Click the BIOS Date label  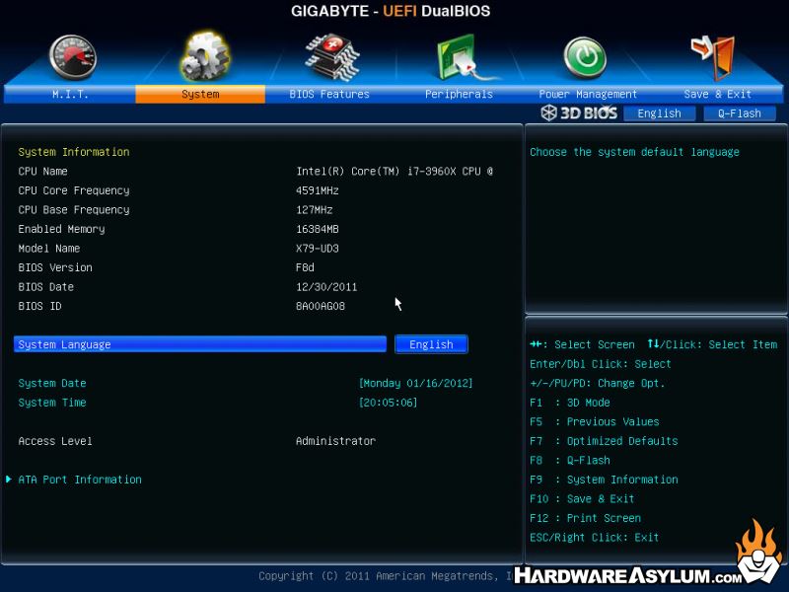[x=45, y=287]
